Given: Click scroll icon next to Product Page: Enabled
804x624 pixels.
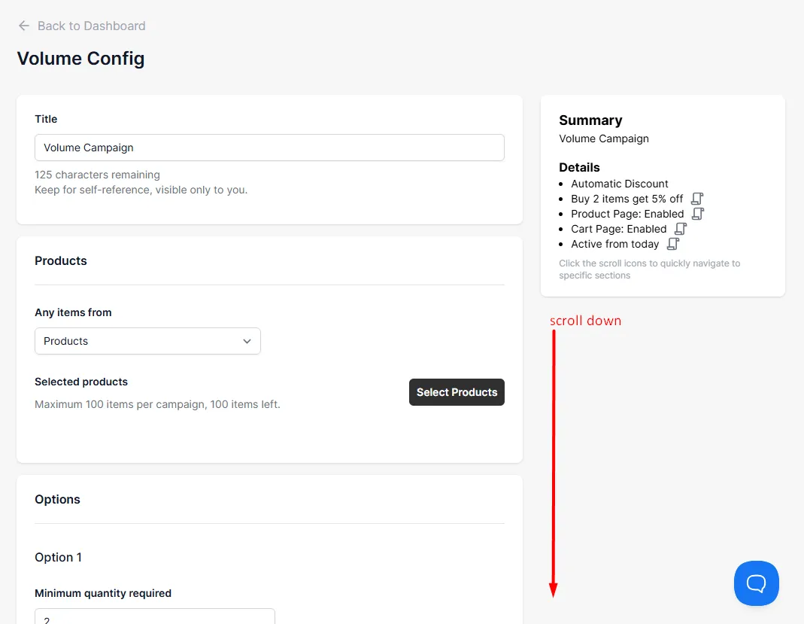Looking at the screenshot, I should 698,214.
